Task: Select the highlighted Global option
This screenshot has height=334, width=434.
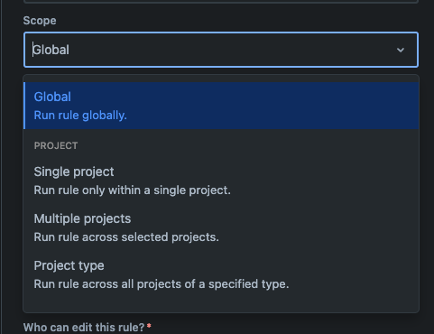Action: [221, 106]
